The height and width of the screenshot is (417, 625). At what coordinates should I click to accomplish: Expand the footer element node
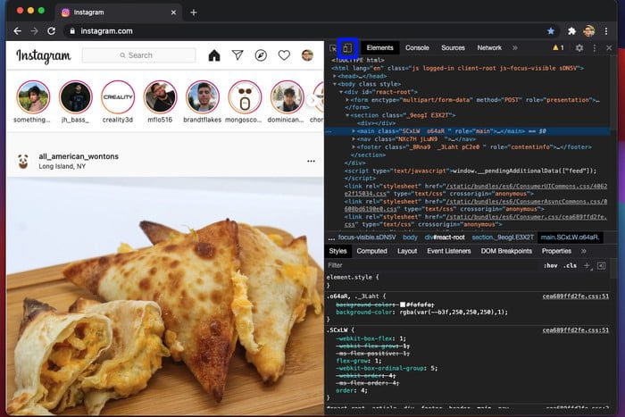pos(354,147)
